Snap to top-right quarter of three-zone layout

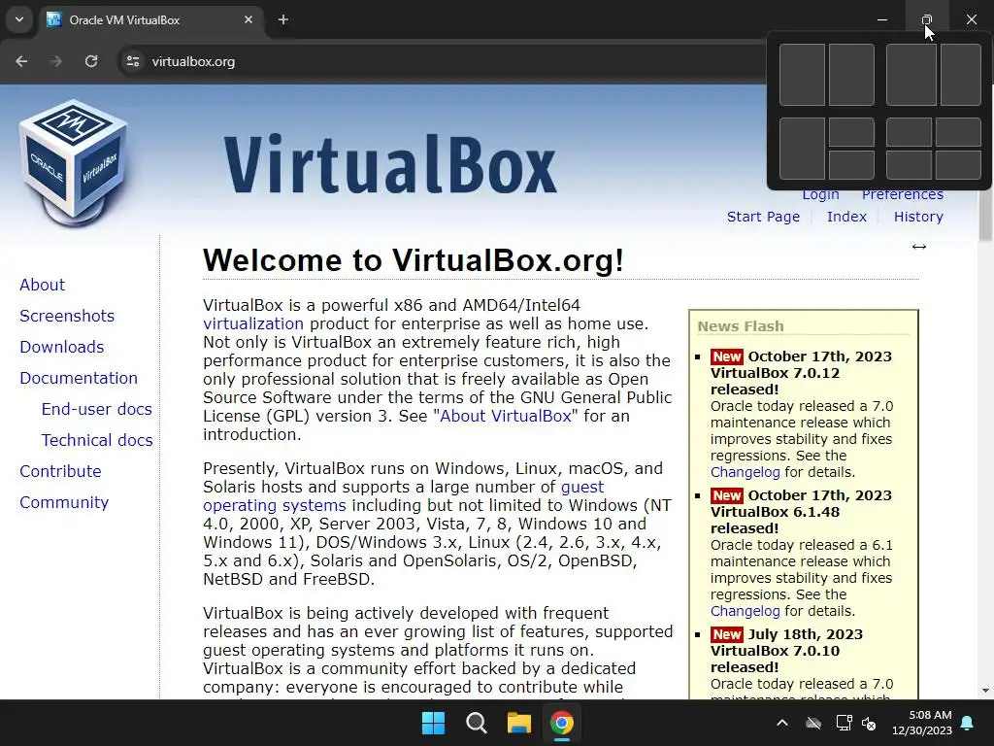[851, 132]
